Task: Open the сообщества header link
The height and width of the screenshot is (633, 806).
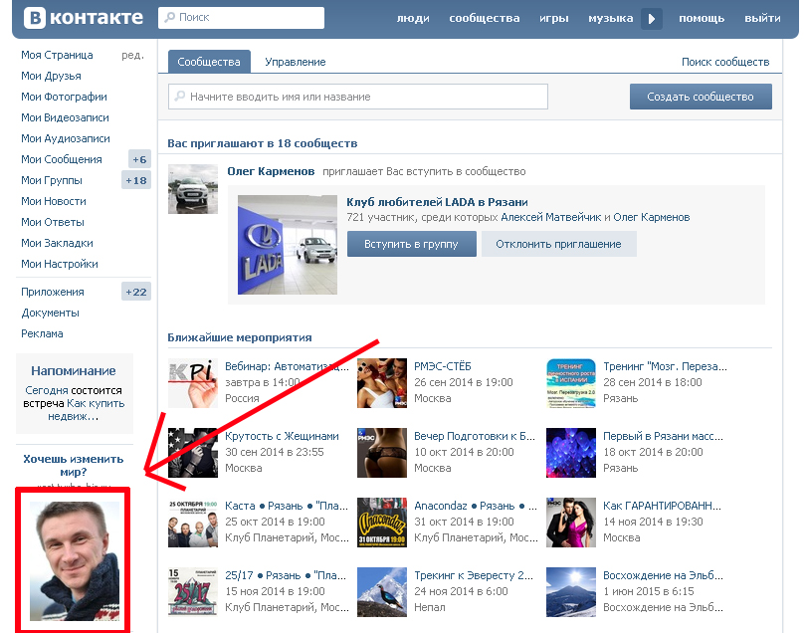Action: [x=485, y=19]
